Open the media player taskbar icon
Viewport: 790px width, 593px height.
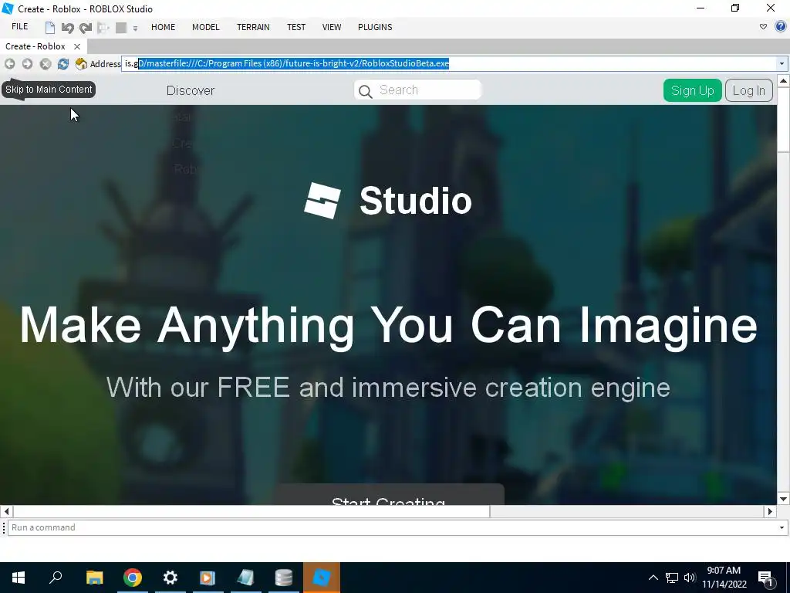[x=208, y=578]
